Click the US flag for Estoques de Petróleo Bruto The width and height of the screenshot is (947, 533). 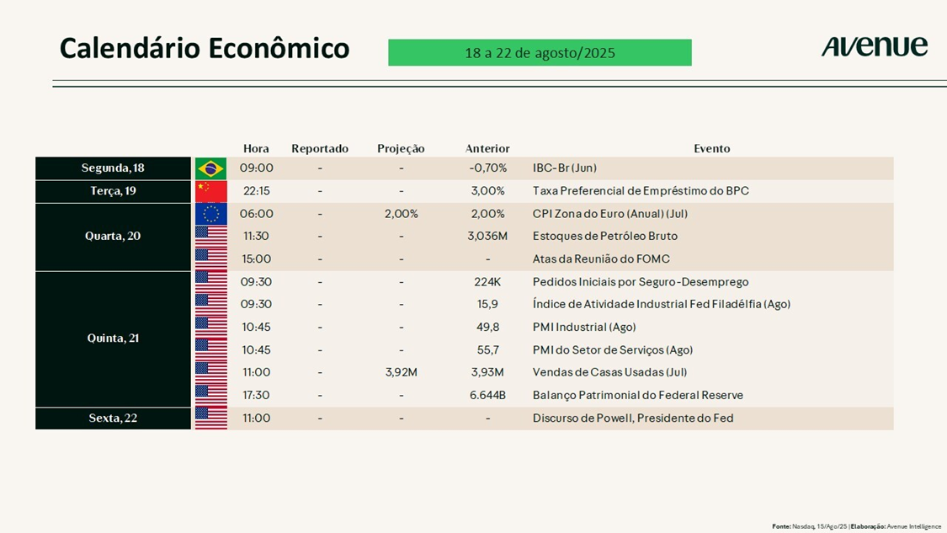click(210, 237)
